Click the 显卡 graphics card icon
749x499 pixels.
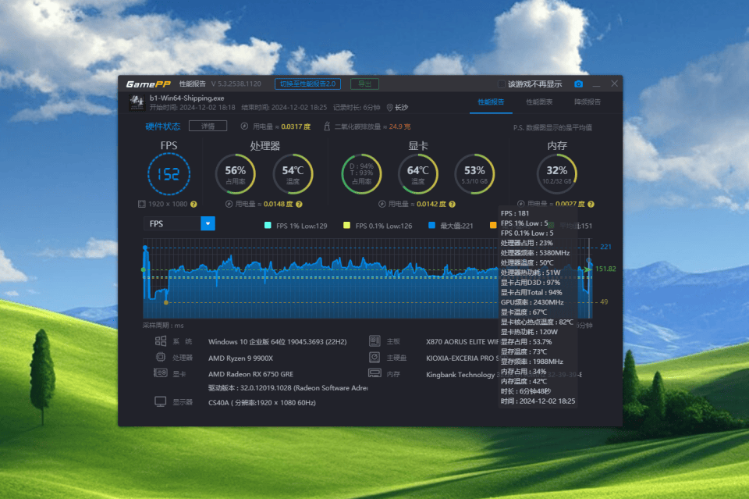[x=160, y=373]
